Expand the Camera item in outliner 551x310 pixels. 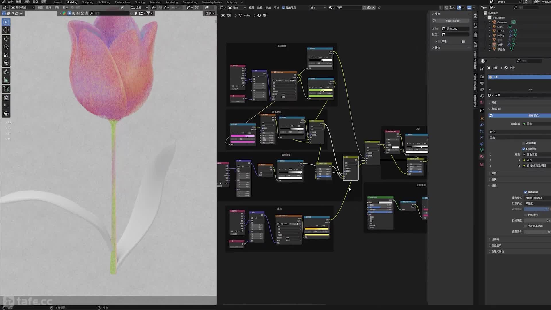(x=490, y=22)
